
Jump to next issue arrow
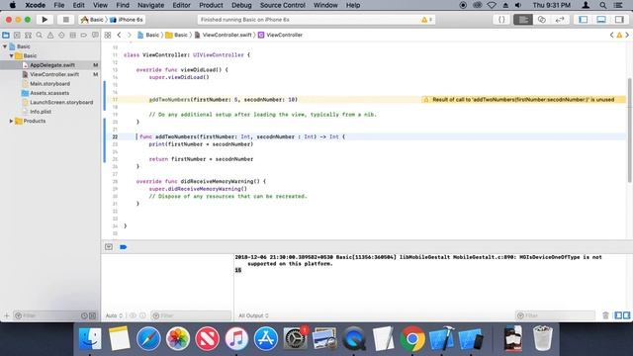627,36
